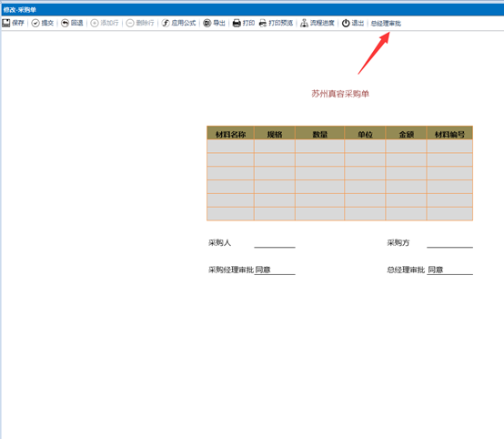
Task: Click the 采购人 label
Action: coord(219,242)
